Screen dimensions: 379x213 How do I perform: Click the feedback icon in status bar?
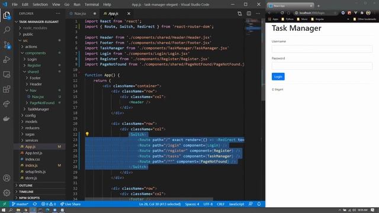250,204
